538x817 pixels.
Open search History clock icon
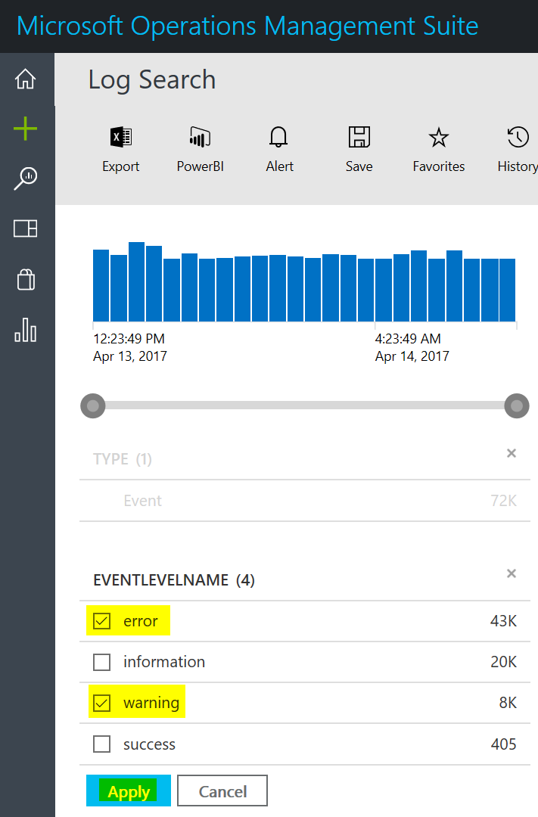point(518,137)
